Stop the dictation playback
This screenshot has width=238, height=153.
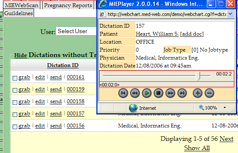(159, 93)
